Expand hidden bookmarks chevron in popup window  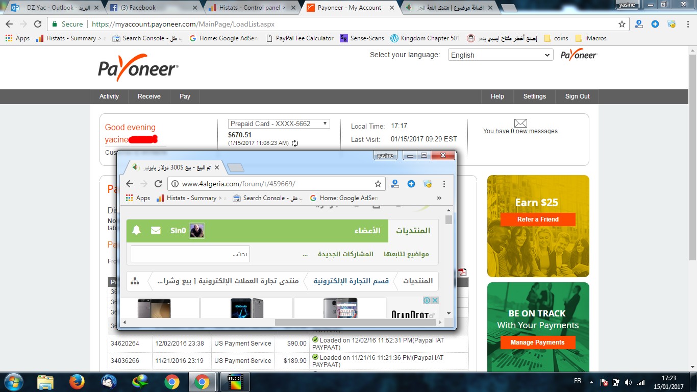439,198
